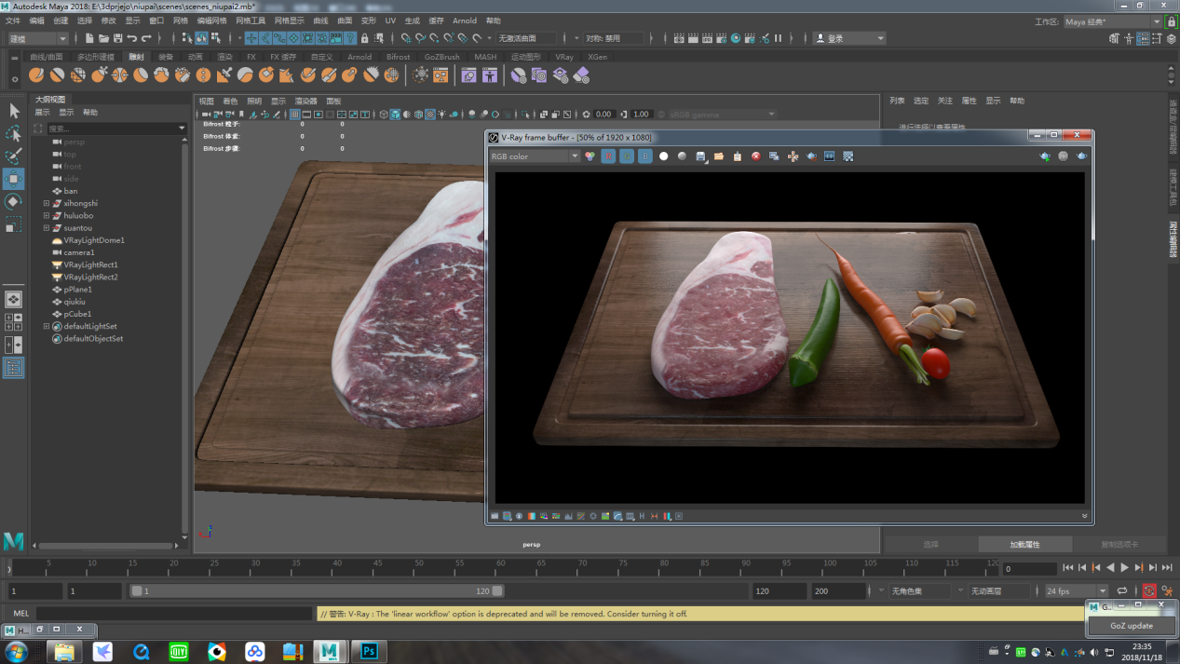Select pCube1 in the outliner
Screen dimensions: 1180x664
coord(77,314)
